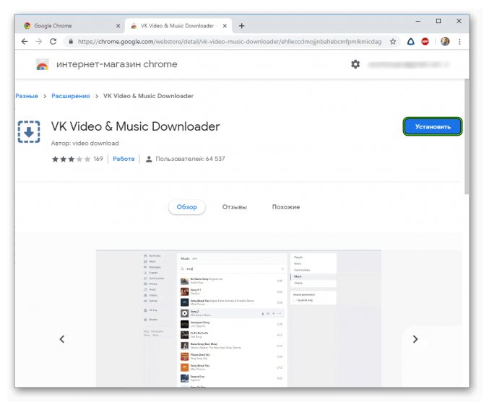Close the VK Video & Music Downloader tab
Screen dimensions: 484x402
click(x=225, y=26)
